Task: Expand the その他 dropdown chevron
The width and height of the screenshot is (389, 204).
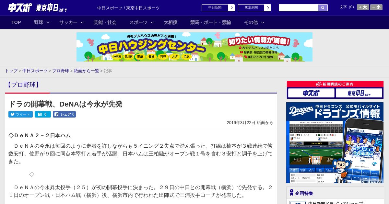Action: tap(263, 22)
